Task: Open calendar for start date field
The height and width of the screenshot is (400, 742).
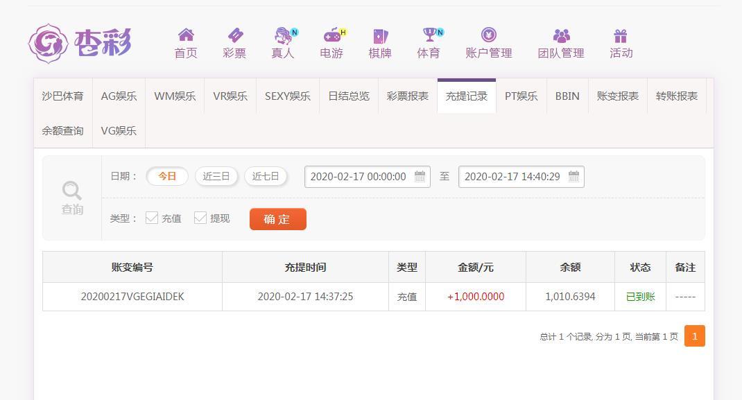Action: click(x=420, y=176)
